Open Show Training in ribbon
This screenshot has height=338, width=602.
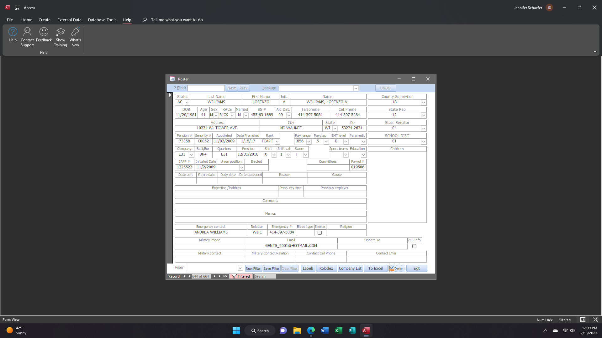click(61, 32)
